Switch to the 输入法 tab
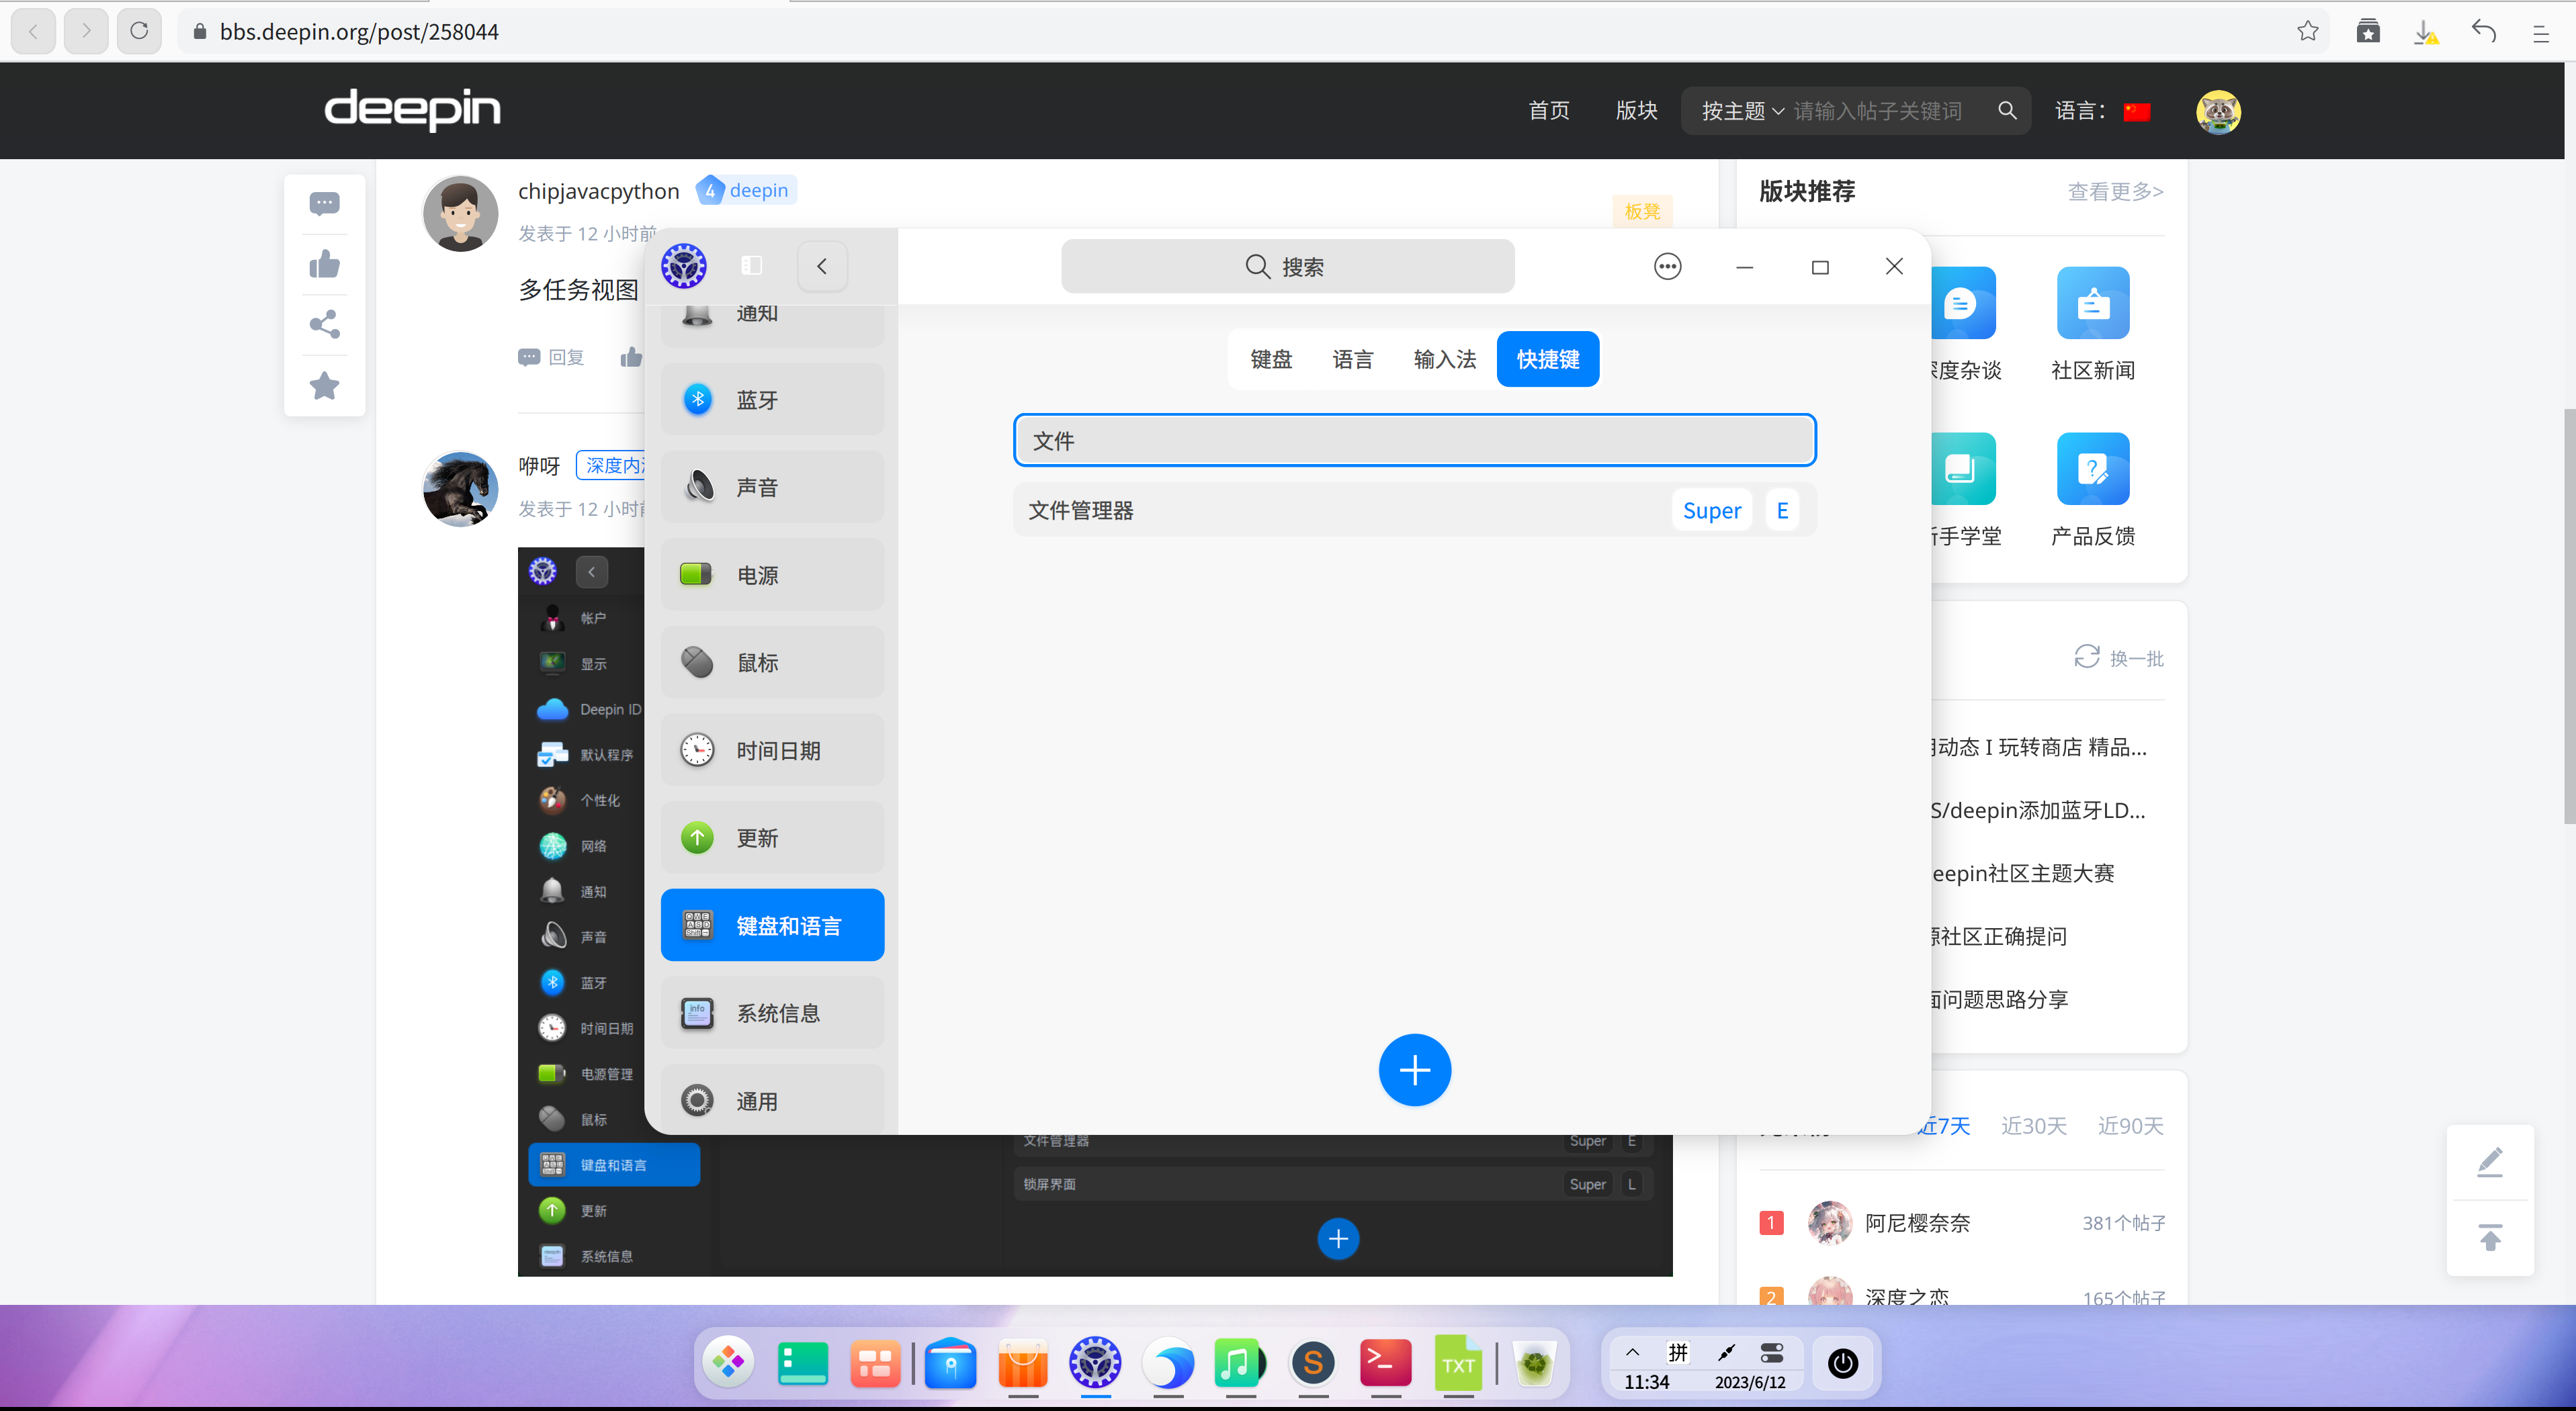The width and height of the screenshot is (2576, 1411). pos(1444,359)
